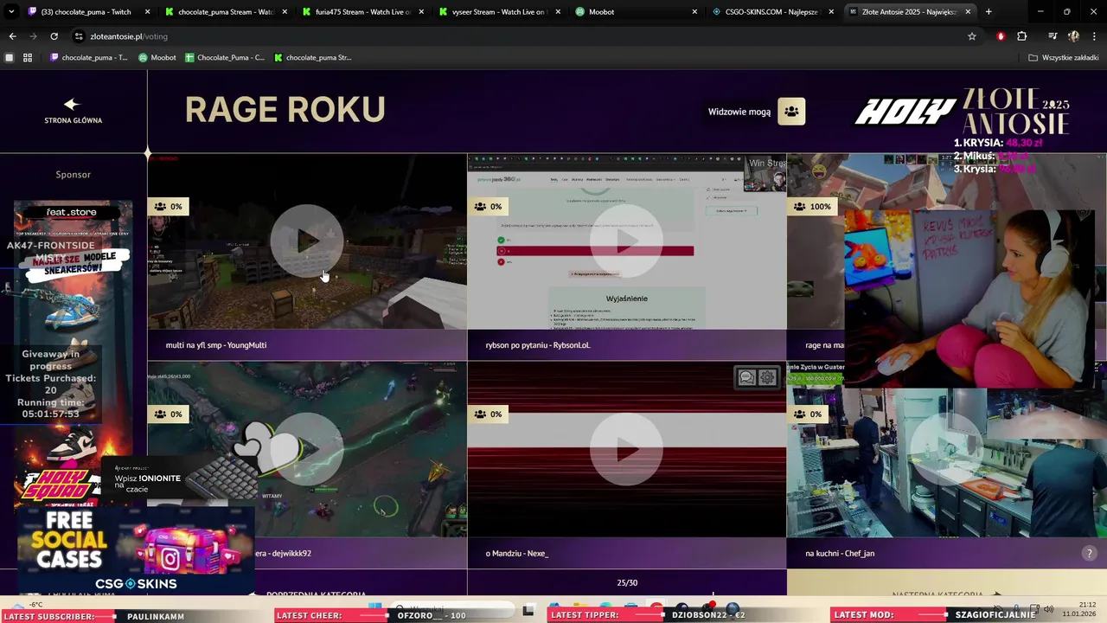The image size is (1107, 623).
Task: Open the Wszystkie zakładki folder
Action: point(1064,57)
